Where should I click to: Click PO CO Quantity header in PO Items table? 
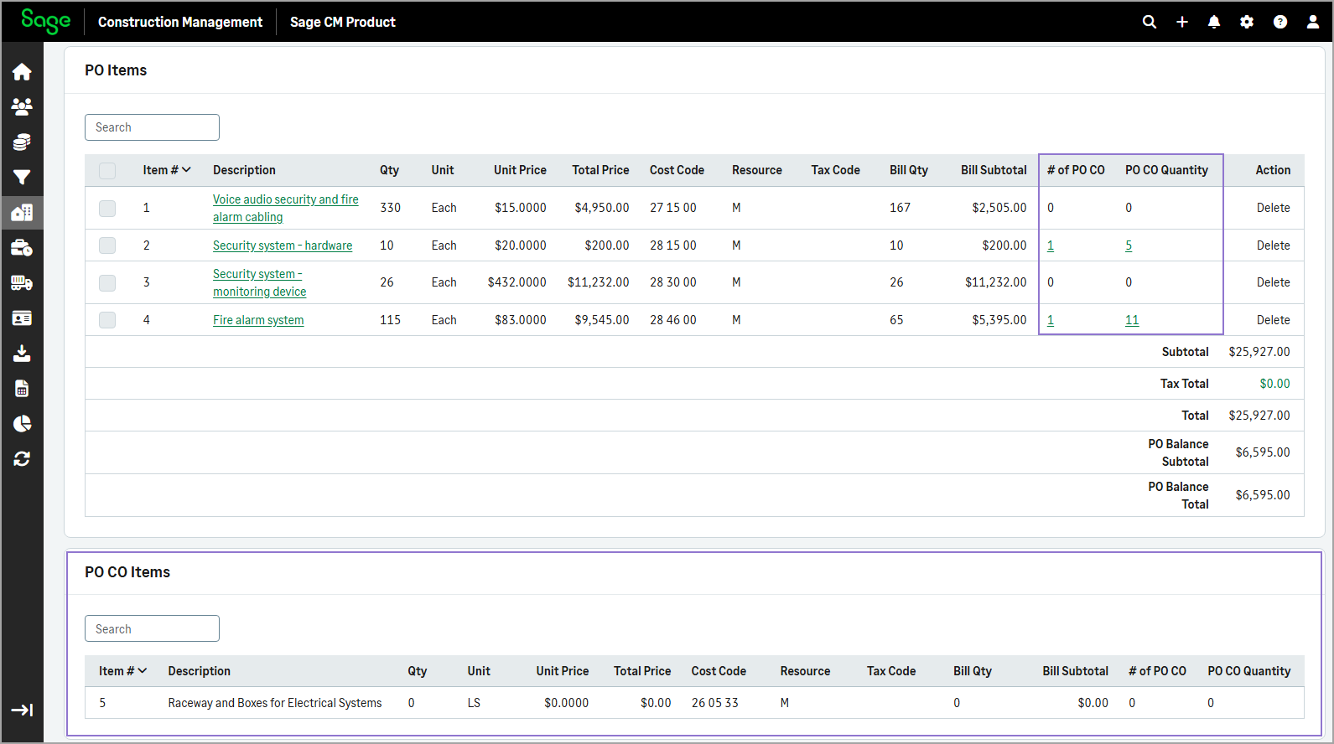pos(1166,170)
